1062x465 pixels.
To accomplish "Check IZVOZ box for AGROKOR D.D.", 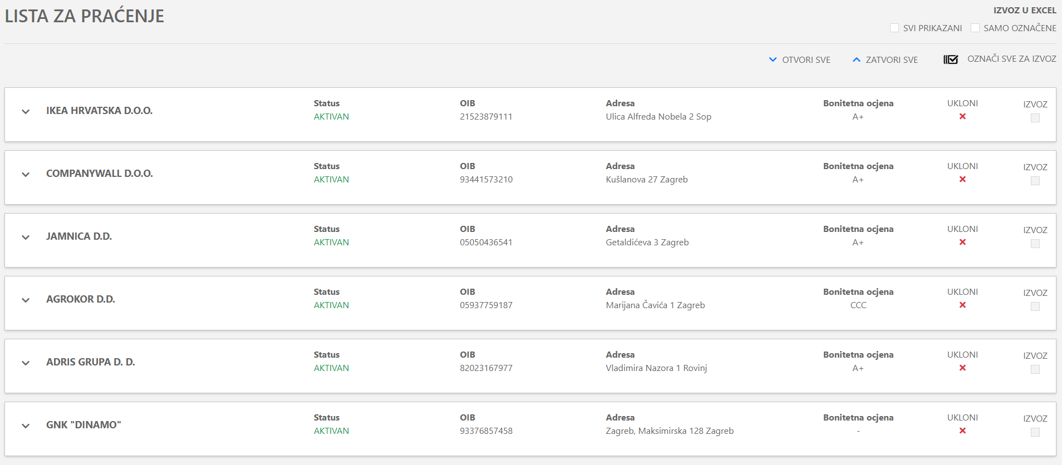I will (x=1035, y=306).
